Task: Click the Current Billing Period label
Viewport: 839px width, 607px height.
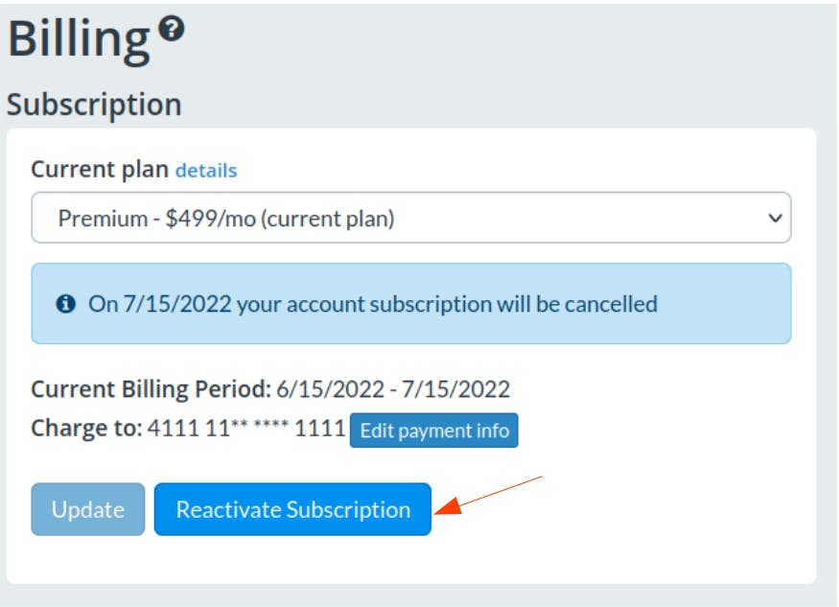Action: click(151, 389)
